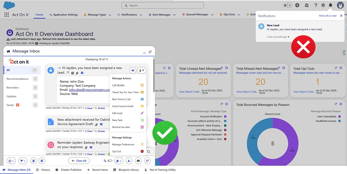Click the notifications bell icon

330,5
